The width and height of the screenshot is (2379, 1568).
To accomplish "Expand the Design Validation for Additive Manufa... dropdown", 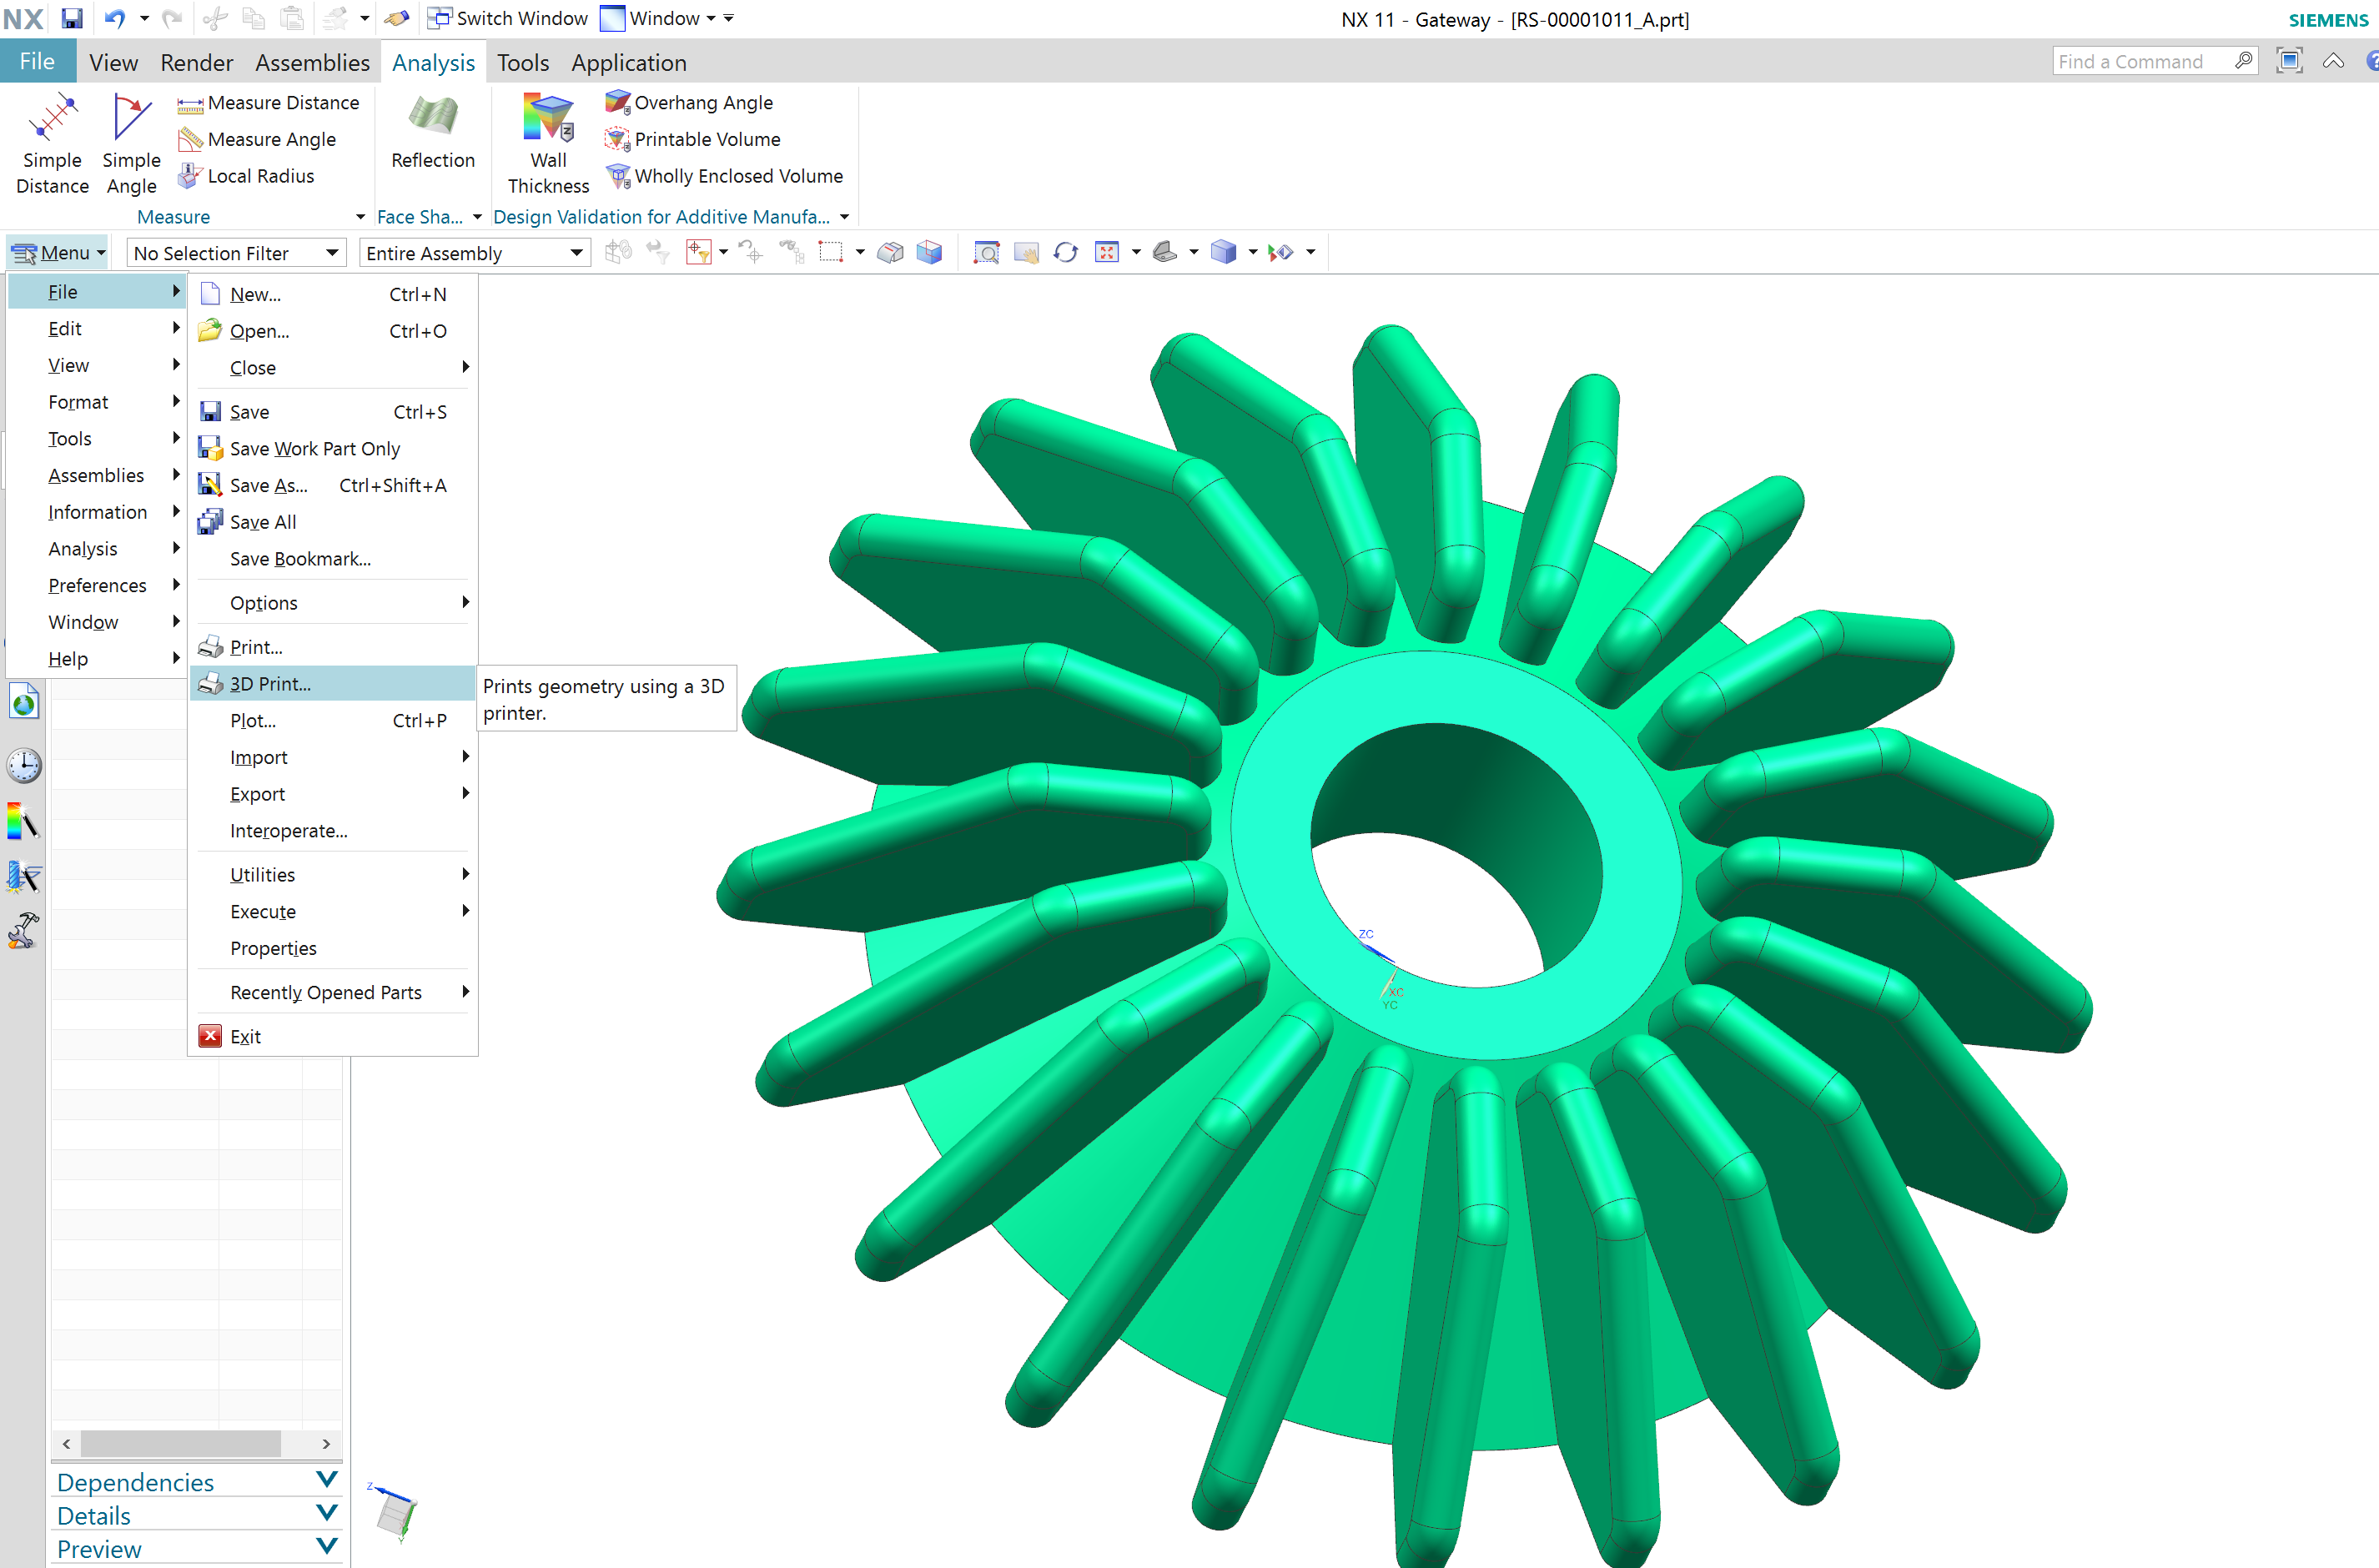I will point(847,215).
